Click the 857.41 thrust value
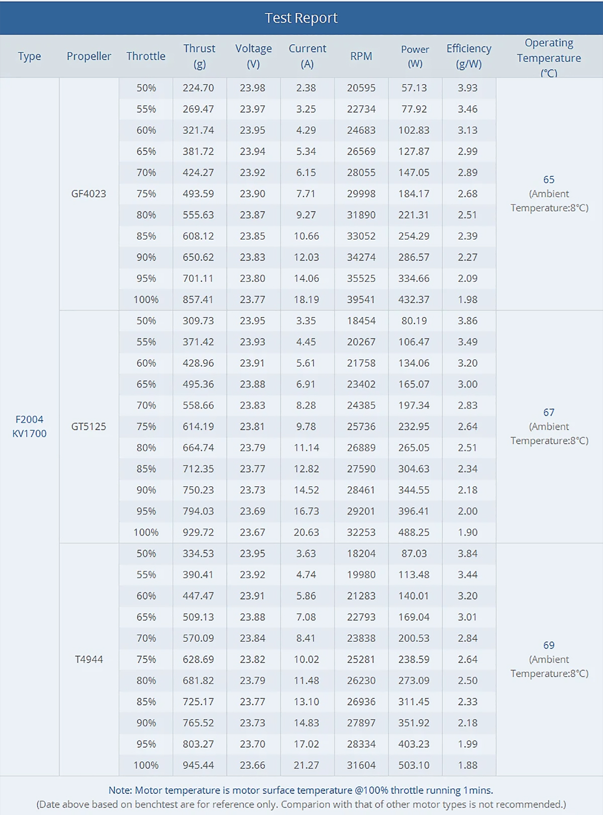This screenshot has width=603, height=815. pyautogui.click(x=198, y=299)
